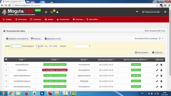171x96 pixels.
Task: Select all users with header checkbox
Action: [x=6, y=59]
